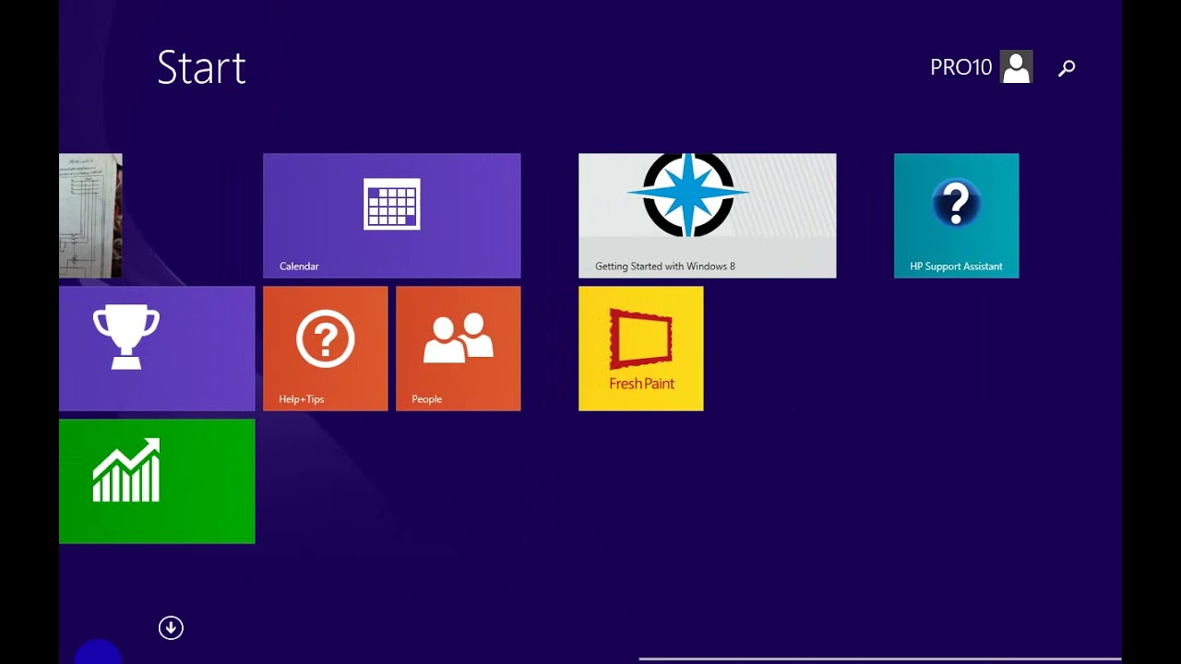Show all apps with down arrow
1181x664 pixels.
pyautogui.click(x=171, y=628)
